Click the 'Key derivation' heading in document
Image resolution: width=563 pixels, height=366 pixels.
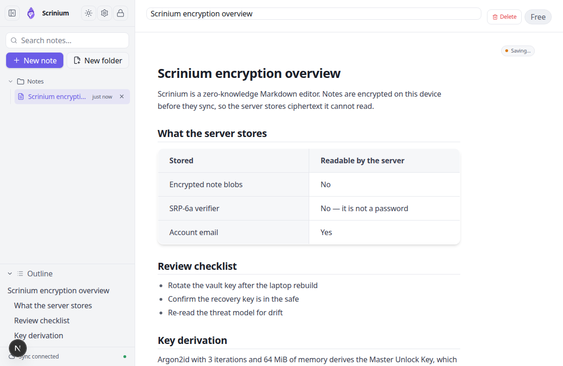pos(192,340)
